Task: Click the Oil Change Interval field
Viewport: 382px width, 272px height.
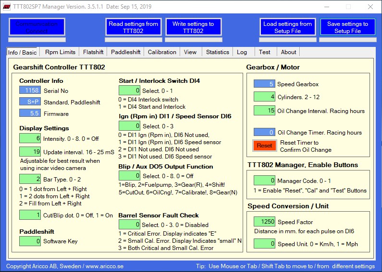Action: click(x=264, y=111)
